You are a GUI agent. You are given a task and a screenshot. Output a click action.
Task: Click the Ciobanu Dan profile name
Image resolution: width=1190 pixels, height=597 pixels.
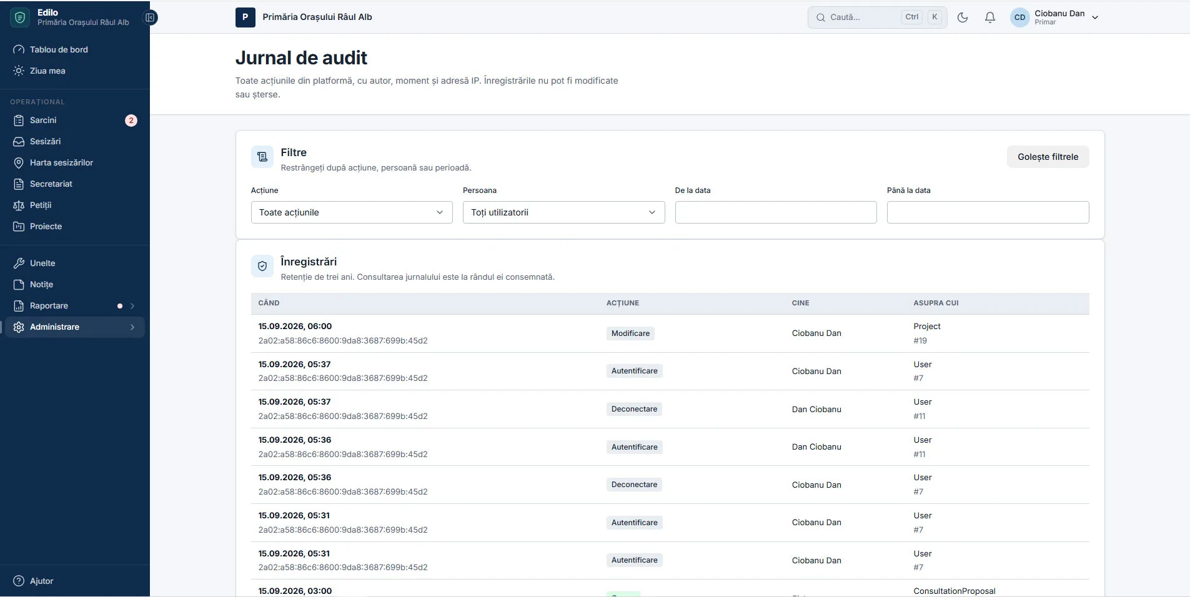(x=1059, y=13)
